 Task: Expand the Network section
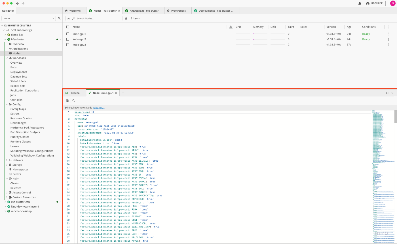point(7,160)
